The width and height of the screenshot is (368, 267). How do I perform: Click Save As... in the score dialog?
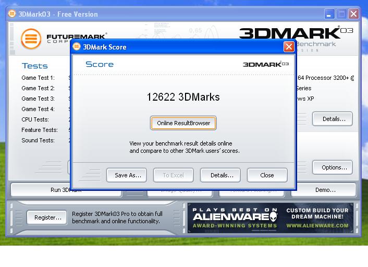[127, 175]
